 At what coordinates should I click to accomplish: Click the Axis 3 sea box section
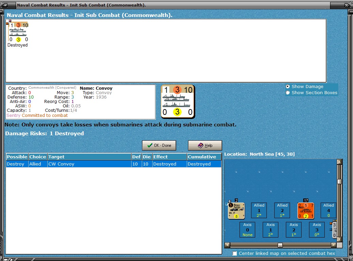tap(317, 229)
